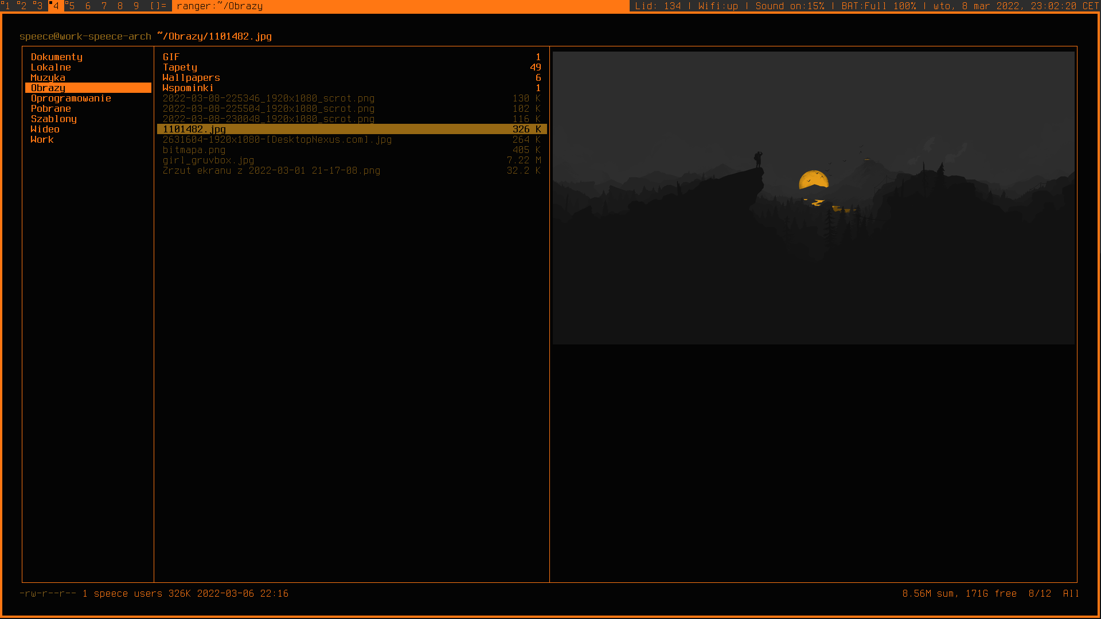Expand the Tapety folder
The width and height of the screenshot is (1101, 619).
tap(179, 67)
